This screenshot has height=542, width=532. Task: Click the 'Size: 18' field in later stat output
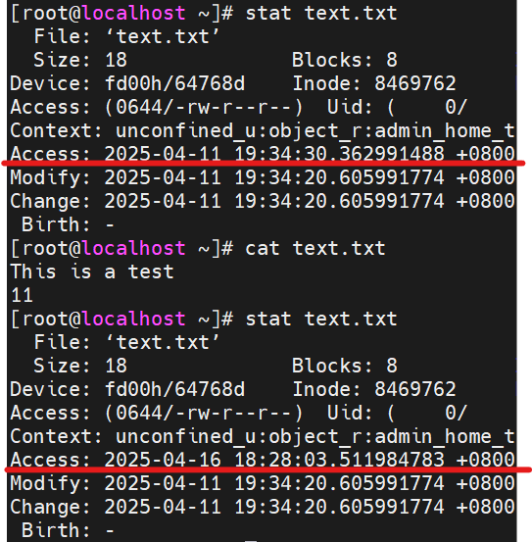[80, 366]
